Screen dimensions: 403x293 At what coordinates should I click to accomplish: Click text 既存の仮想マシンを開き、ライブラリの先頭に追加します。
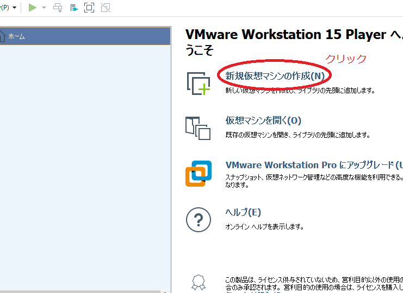298,135
